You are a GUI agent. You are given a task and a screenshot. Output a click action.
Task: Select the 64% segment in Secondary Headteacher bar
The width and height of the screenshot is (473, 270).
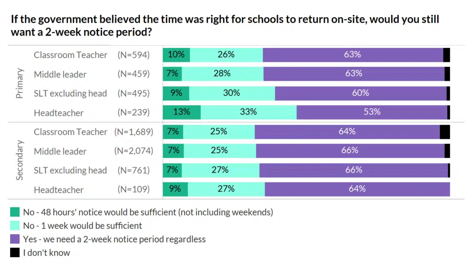(357, 189)
